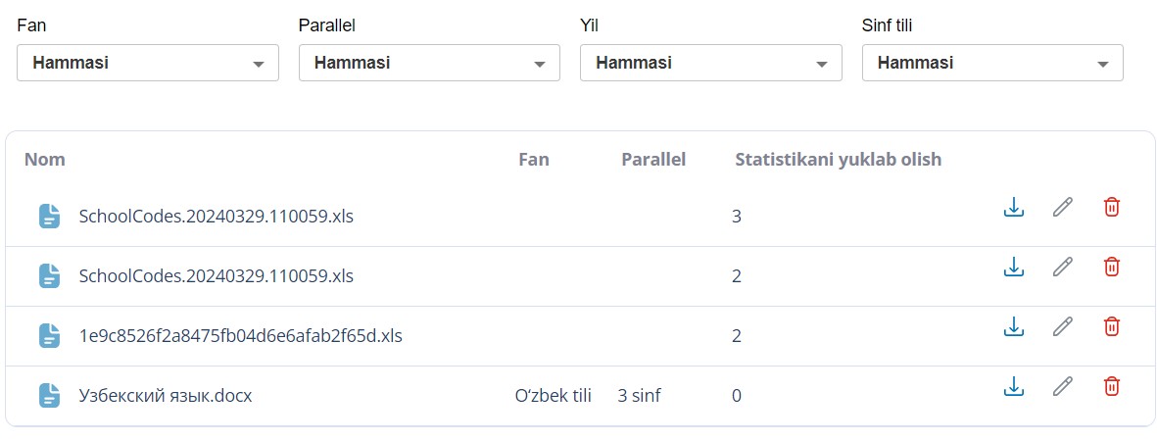
Task: Delete the SchoolCodes file with statistic count 3
Action: tap(1112, 207)
